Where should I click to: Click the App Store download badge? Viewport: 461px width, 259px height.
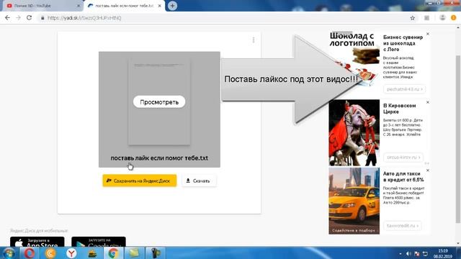[37, 242]
